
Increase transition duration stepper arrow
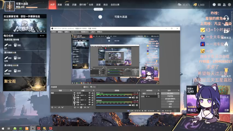pos(158,96)
